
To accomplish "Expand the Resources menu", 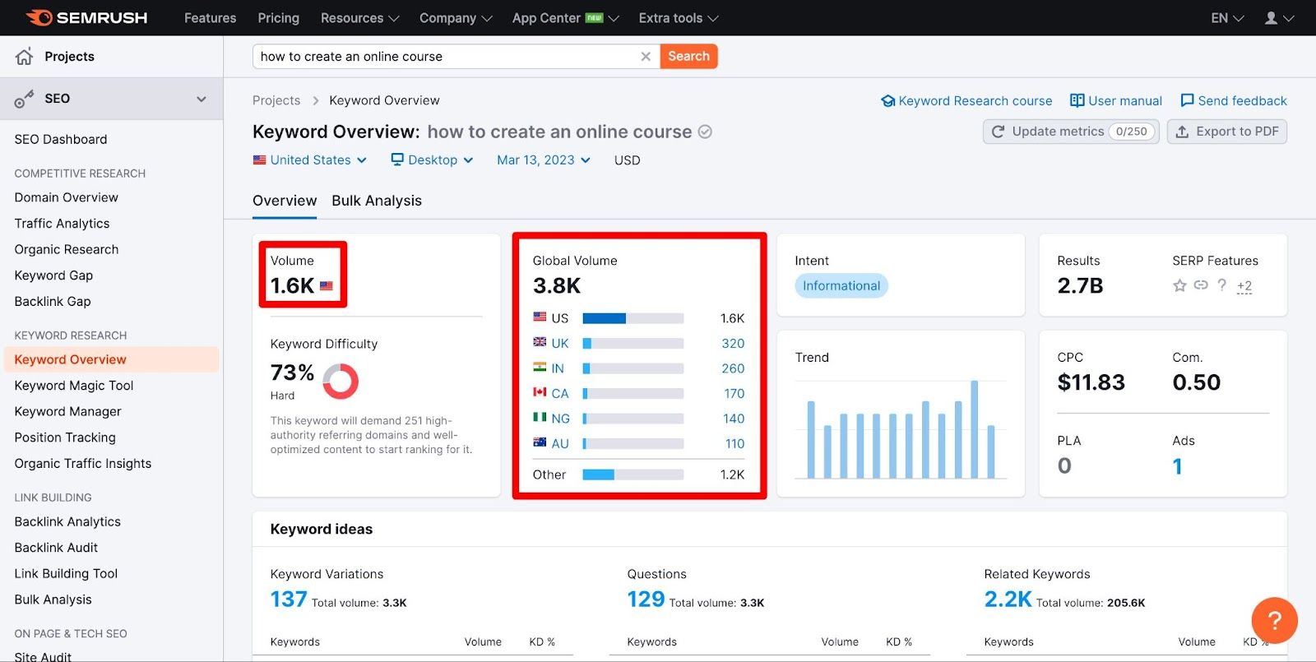I will click(359, 17).
